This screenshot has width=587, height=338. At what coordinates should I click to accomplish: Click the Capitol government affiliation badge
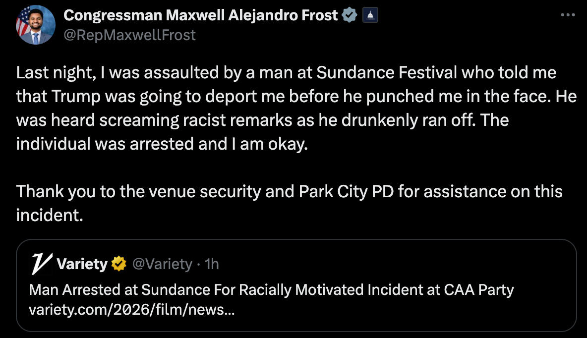point(371,16)
